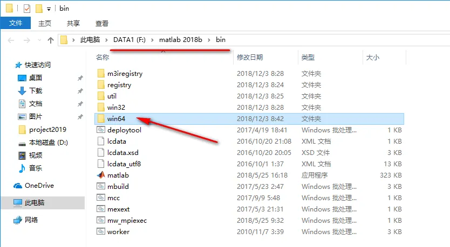Click the worker batch file icon
Screen dimensions: 450x247
(x=101, y=231)
